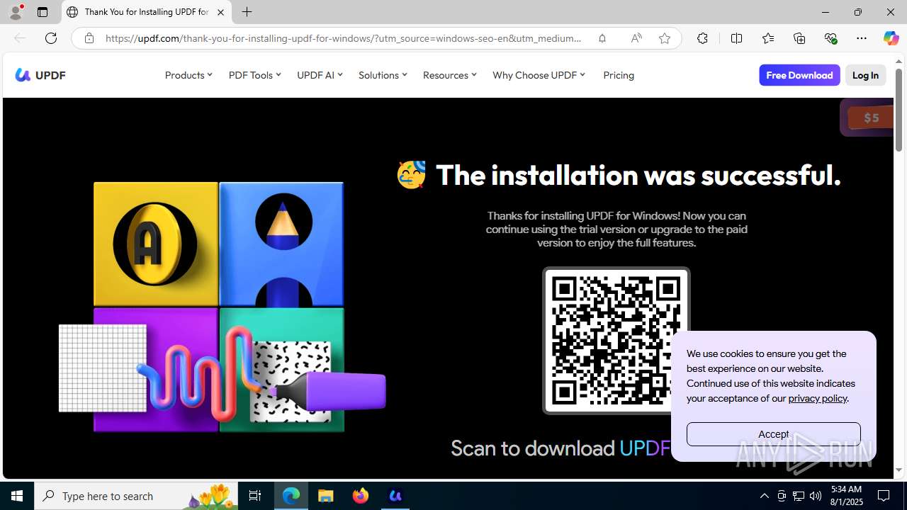Viewport: 907px width, 510px height.
Task: Expand the PDF Tools dropdown menu
Action: click(254, 75)
